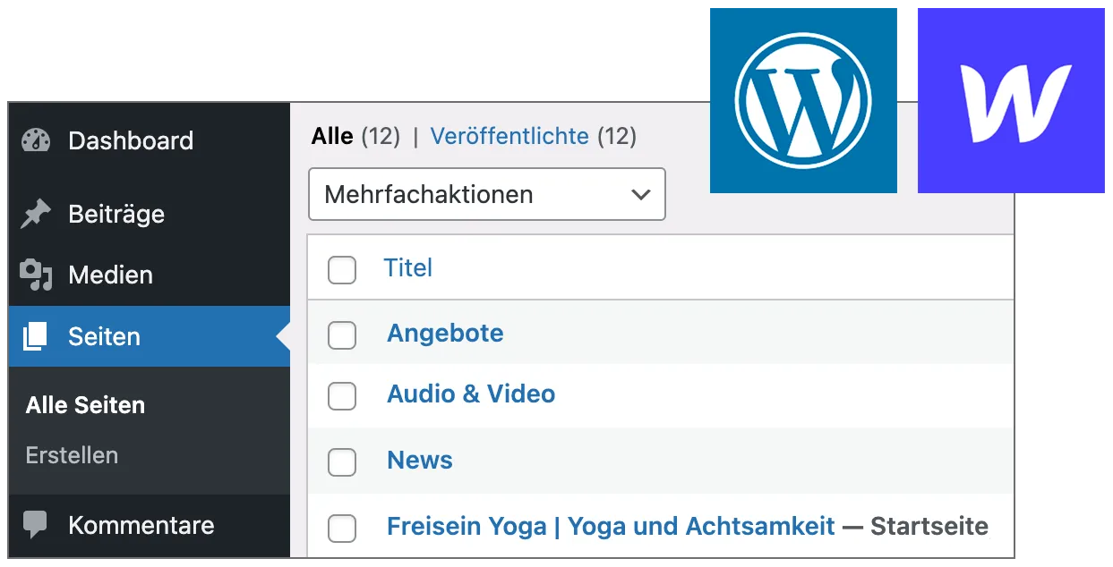Click the Webflow logo
This screenshot has width=1113, height=567.
pos(1013,100)
